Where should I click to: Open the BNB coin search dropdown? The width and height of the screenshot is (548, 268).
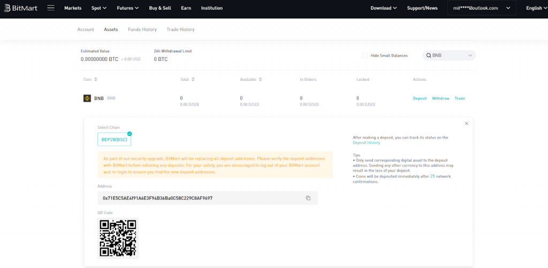[449, 55]
